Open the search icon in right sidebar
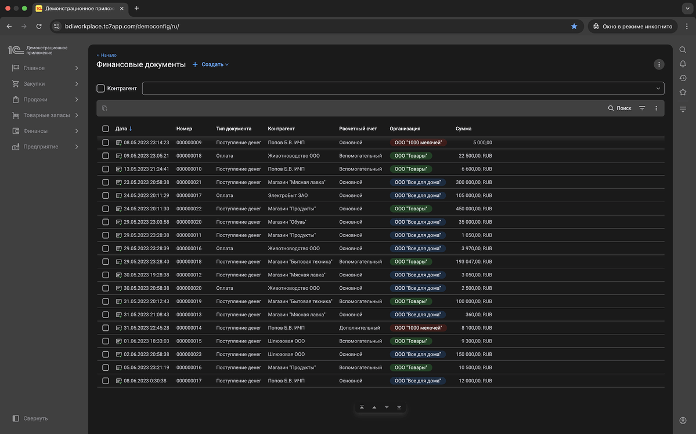This screenshot has height=434, width=696. 683,50
